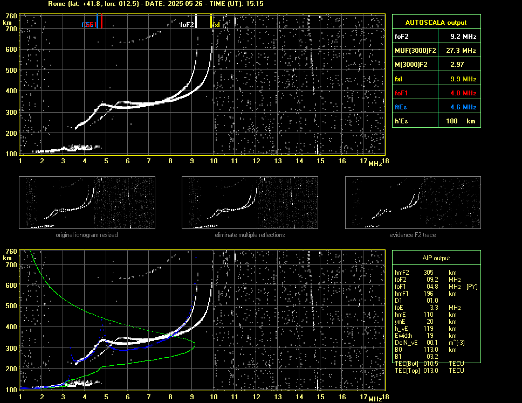Click the 760 km axis label on upper ionogram

click(x=11, y=16)
